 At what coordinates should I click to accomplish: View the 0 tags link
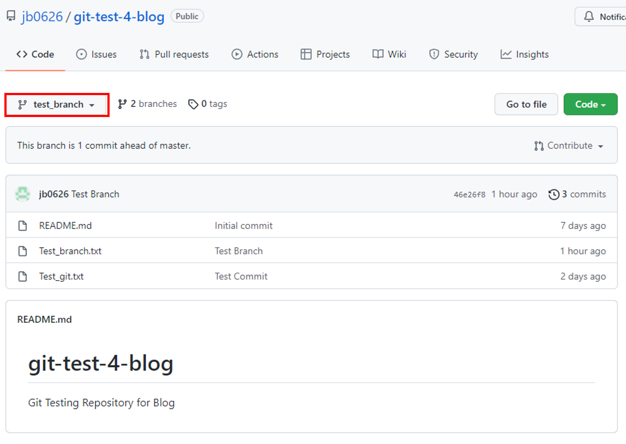coord(208,104)
